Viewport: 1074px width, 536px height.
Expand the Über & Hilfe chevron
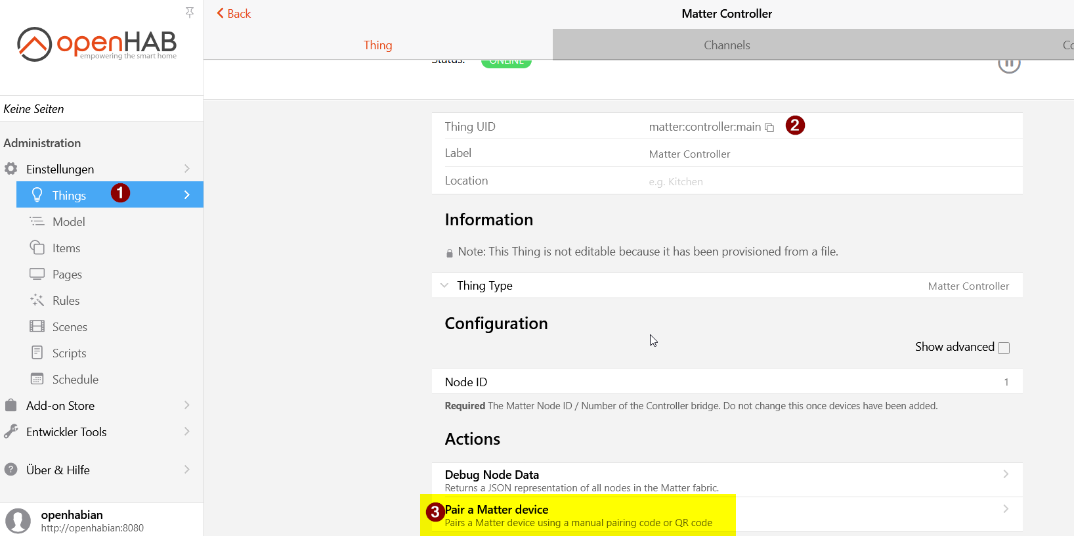187,470
